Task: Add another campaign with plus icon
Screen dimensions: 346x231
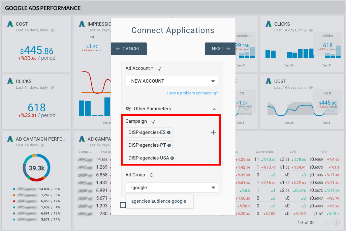Action: click(x=213, y=132)
